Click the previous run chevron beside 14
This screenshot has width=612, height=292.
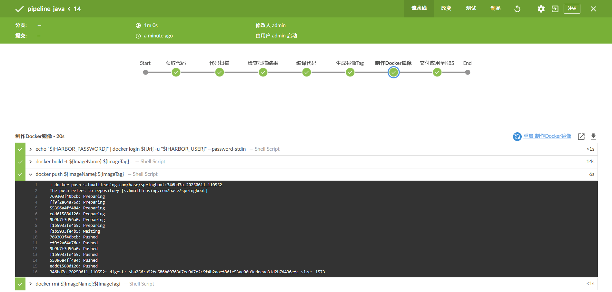(x=69, y=9)
